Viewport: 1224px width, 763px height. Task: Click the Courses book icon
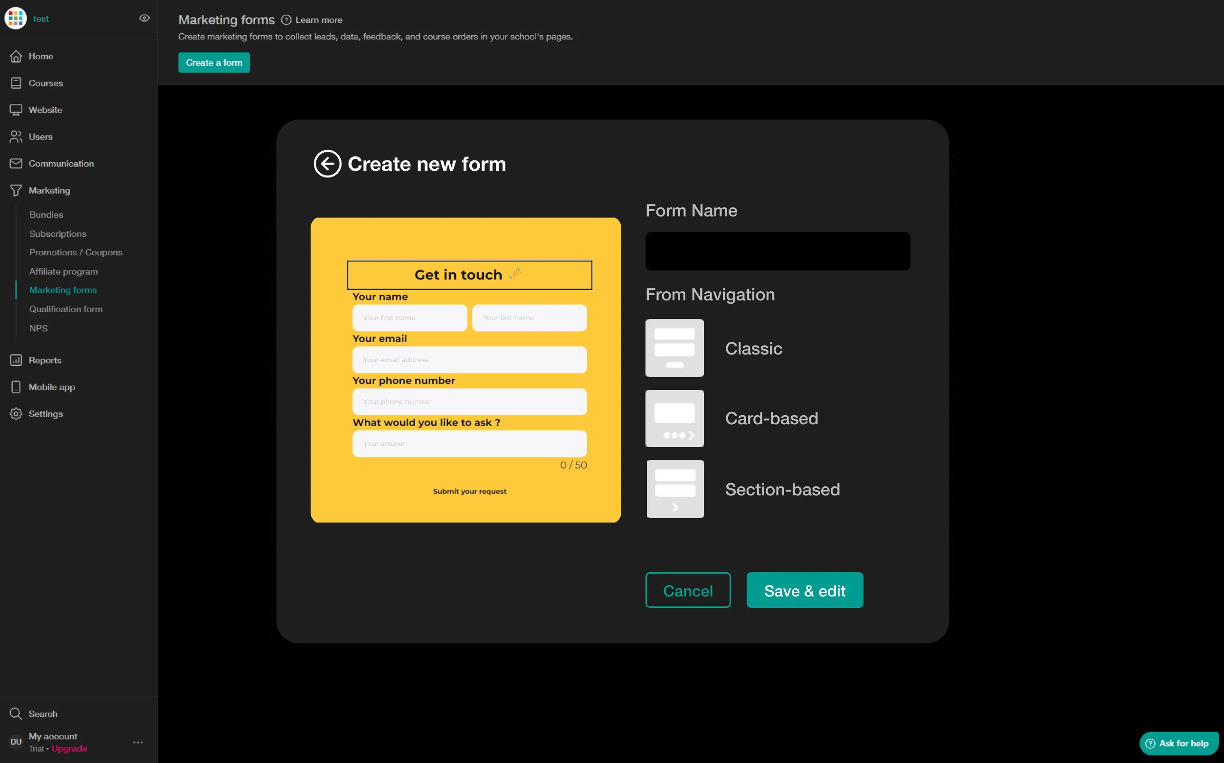click(x=16, y=83)
